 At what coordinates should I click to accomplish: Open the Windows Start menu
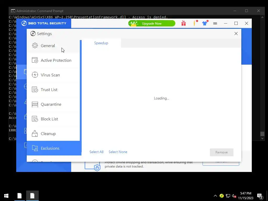click(6, 196)
